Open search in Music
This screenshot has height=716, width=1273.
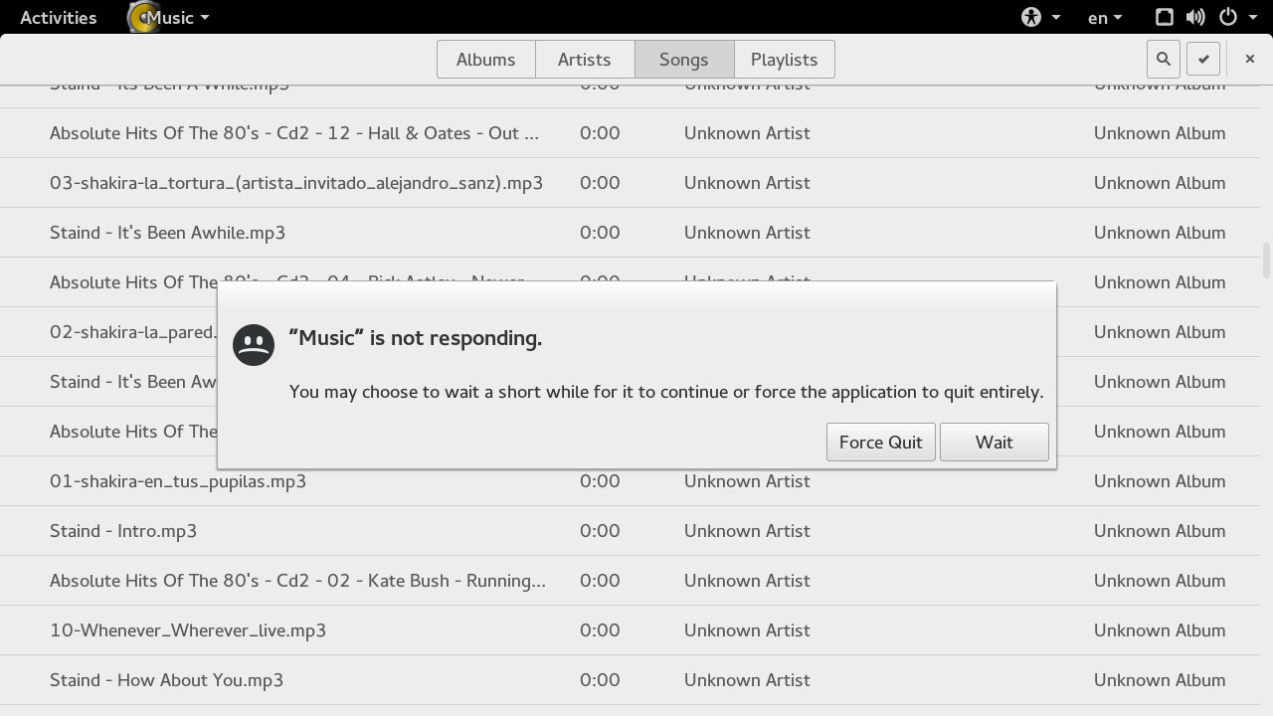pos(1163,59)
